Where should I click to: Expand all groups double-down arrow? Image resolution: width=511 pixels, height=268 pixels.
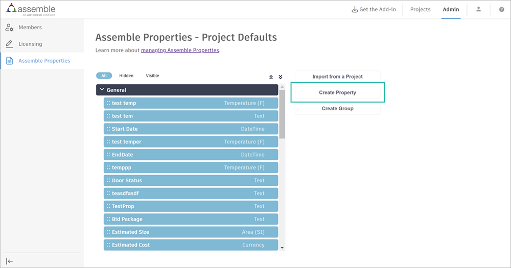point(280,77)
